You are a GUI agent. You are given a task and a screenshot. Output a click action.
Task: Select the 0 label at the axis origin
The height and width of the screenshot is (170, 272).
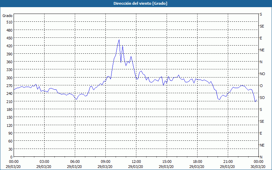12,157
